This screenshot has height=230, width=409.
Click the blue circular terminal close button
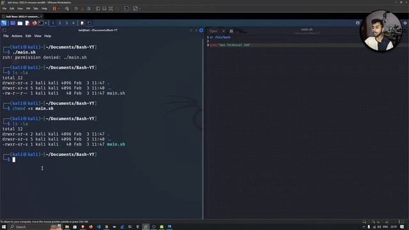pos(201,30)
